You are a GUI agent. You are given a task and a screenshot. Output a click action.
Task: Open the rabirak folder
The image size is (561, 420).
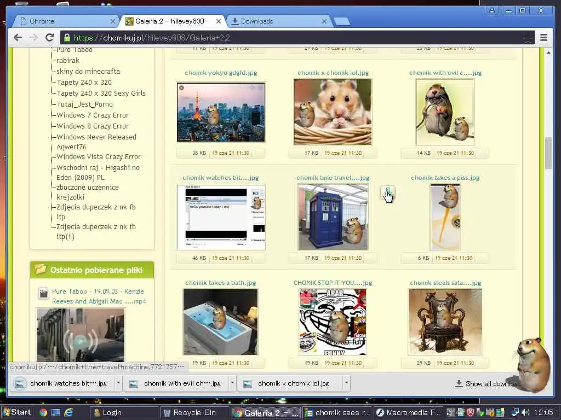coord(68,60)
